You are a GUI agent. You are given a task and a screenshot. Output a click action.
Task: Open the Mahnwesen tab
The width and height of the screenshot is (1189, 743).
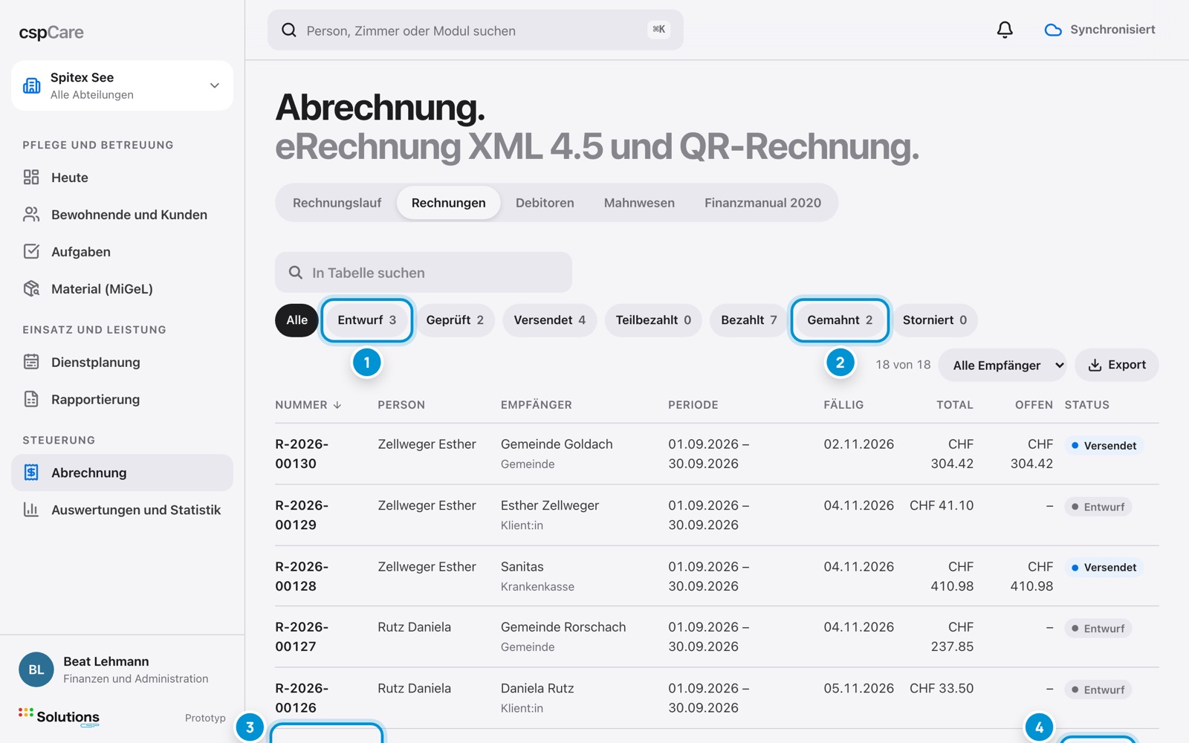pyautogui.click(x=639, y=203)
